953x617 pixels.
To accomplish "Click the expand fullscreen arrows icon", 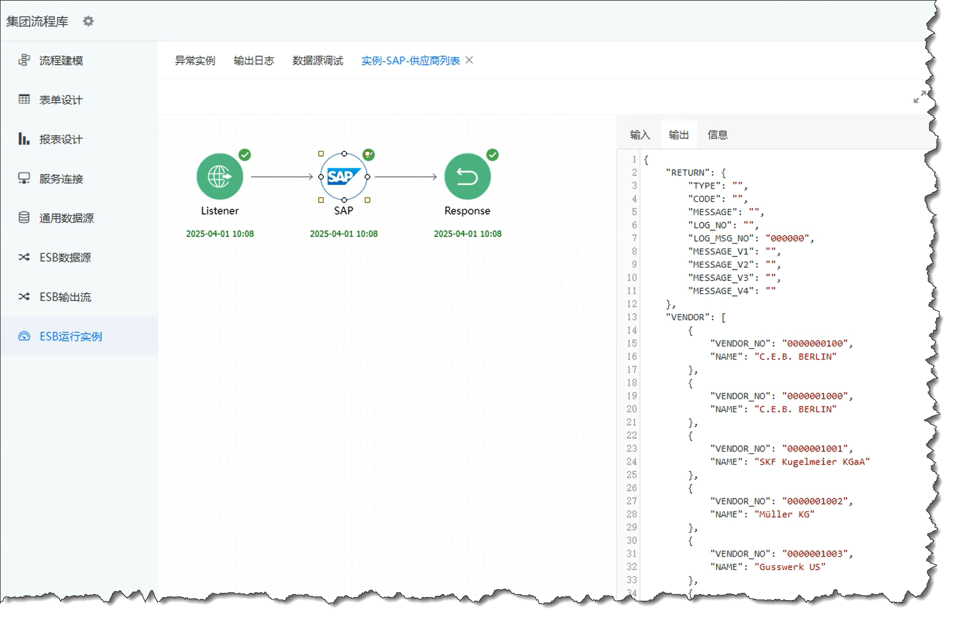I will 920,97.
